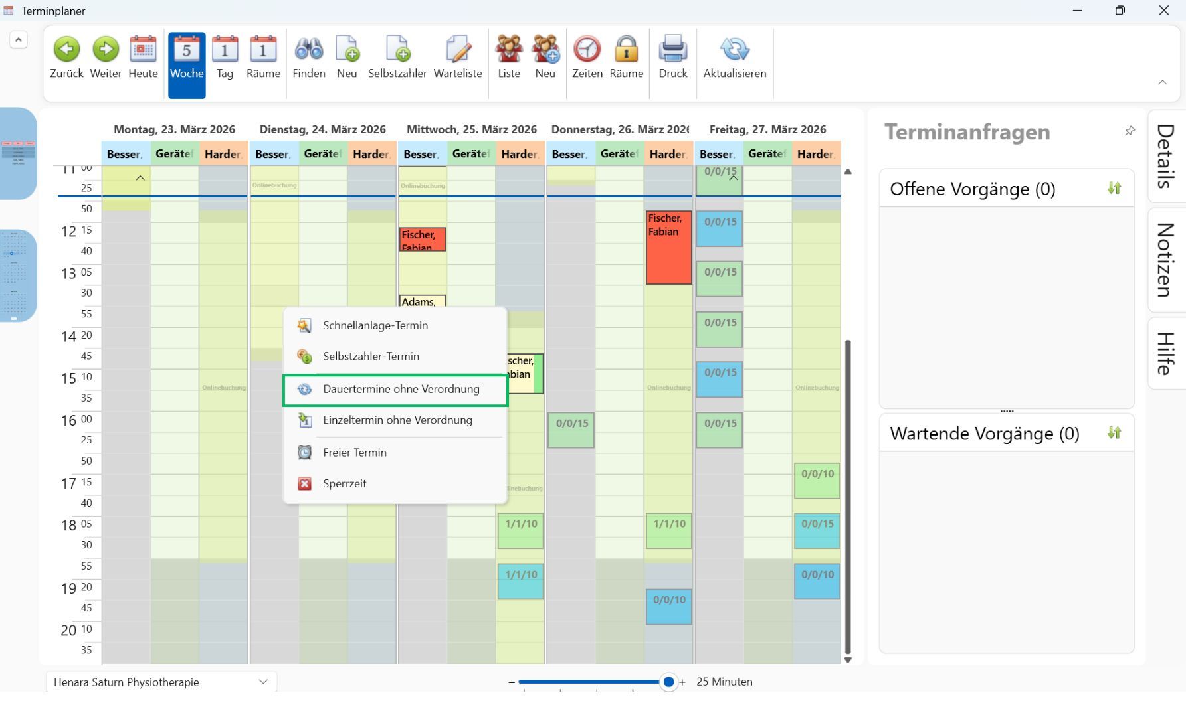Pick Freier Termin in the menu
This screenshot has width=1186, height=717.
click(x=395, y=453)
